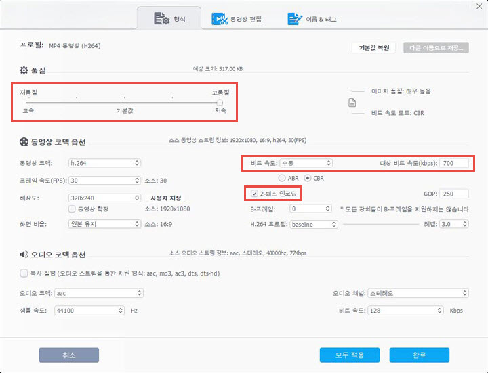Click the 소스: 16:9 text

[159, 224]
